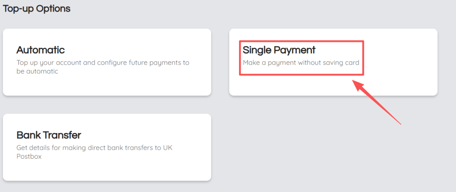
Task: Click the "be automatic" line in Automatic card
Action: (x=37, y=71)
